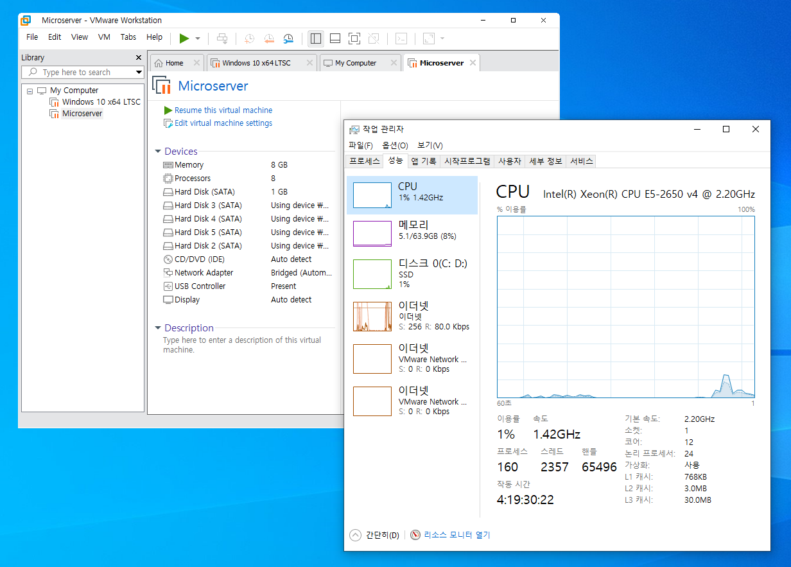Toggle the thumbnail bar view icon

pos(335,39)
